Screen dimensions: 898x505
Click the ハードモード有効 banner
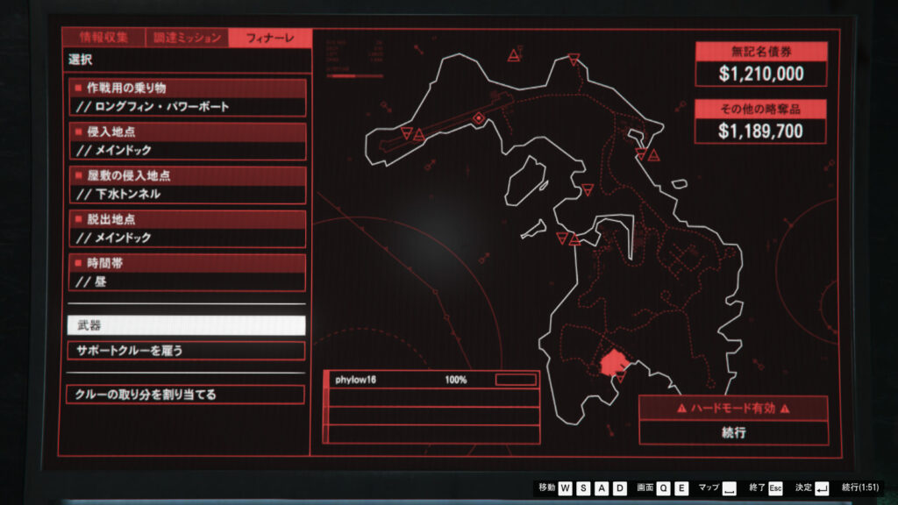734,409
